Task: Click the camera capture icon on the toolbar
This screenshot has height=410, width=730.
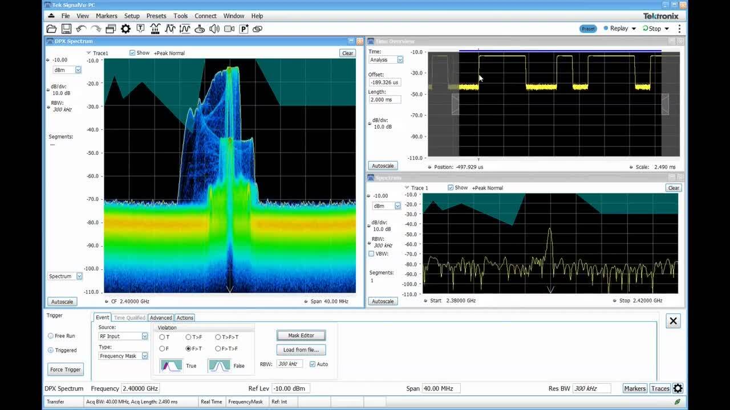Action: (x=230, y=28)
